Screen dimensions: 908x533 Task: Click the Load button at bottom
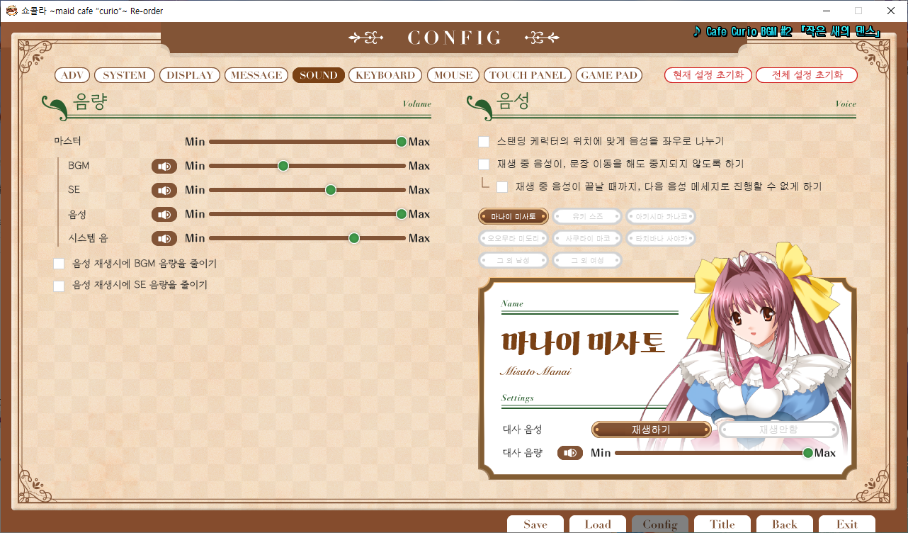click(x=598, y=524)
